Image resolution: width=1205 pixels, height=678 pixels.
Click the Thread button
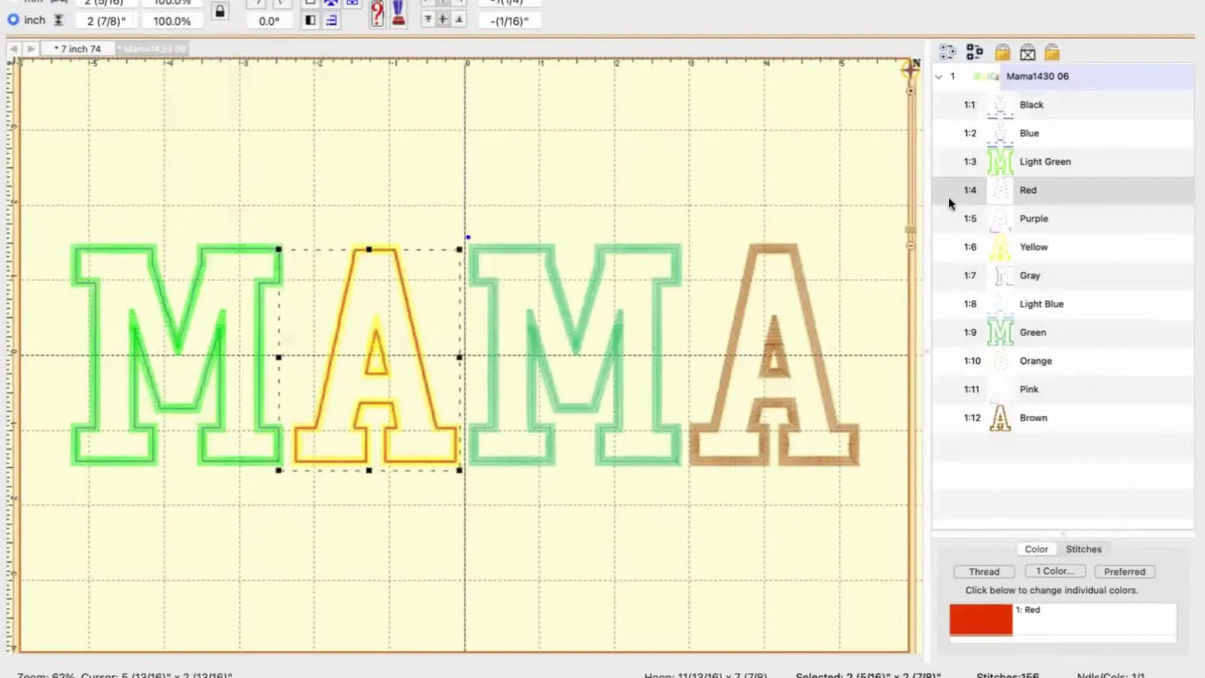pyautogui.click(x=984, y=572)
